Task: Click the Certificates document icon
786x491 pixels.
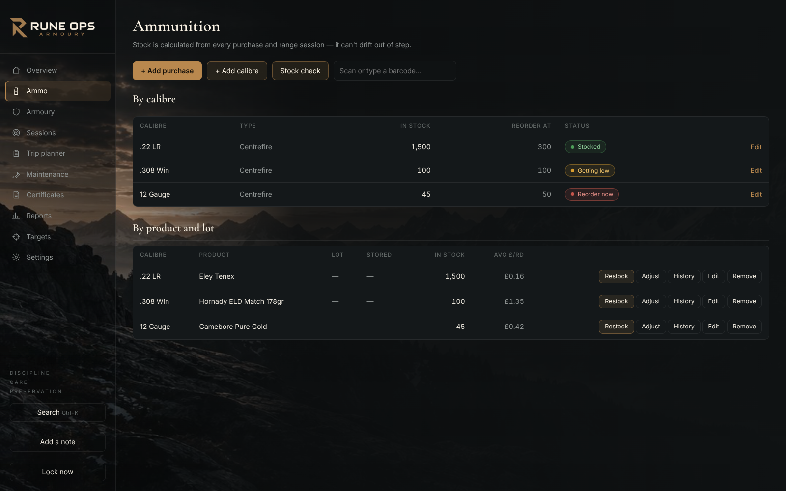Action: pyautogui.click(x=16, y=195)
